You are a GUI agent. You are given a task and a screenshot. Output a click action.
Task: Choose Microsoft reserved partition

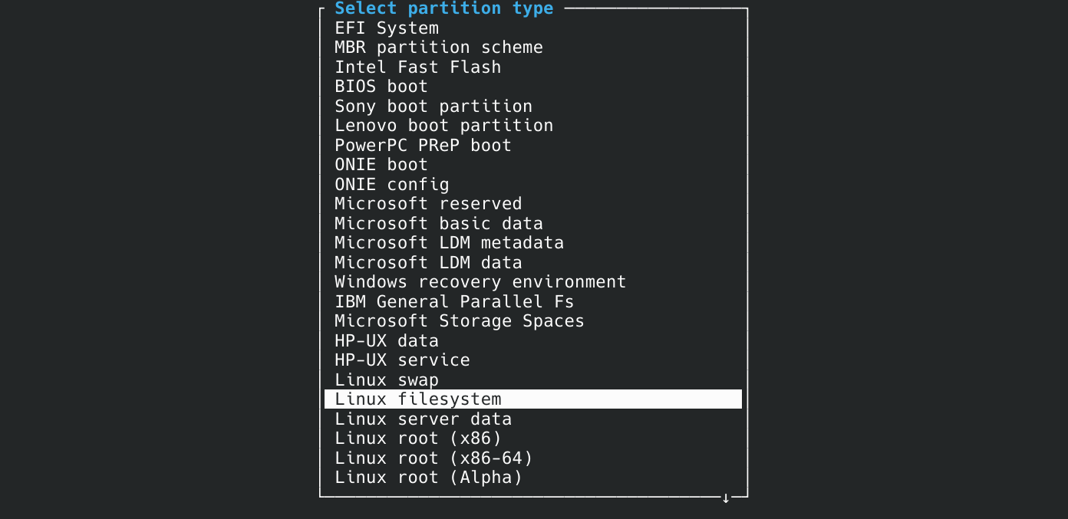pos(427,203)
